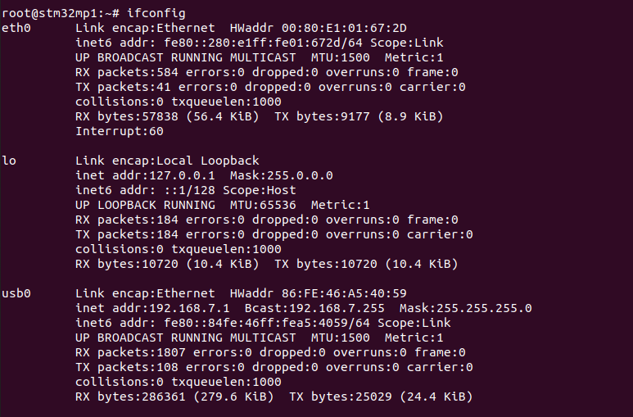Click the eth0 HWaddr 00:80:E1:01:67:2D
Viewport: 633px width, 417px height.
[318, 28]
